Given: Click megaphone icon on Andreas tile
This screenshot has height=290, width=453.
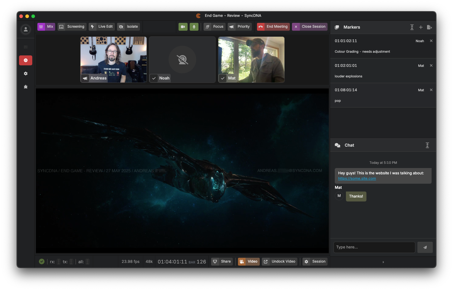Looking at the screenshot, I should pos(85,78).
